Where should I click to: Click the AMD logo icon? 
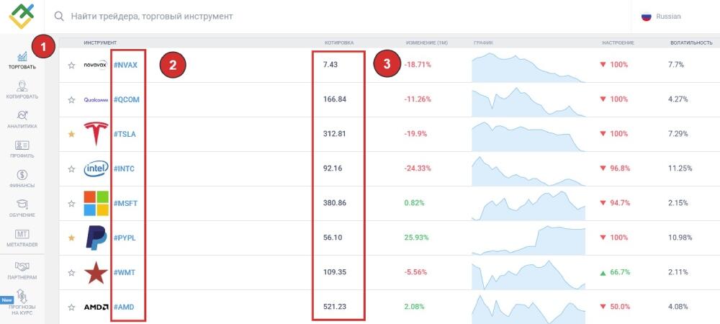point(96,307)
